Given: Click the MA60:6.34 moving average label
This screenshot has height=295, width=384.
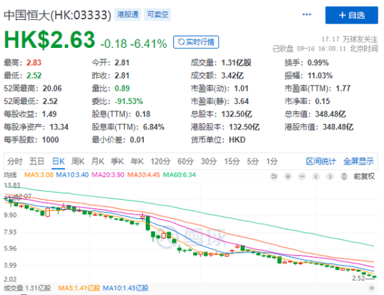Looking at the screenshot, I should [x=179, y=175].
